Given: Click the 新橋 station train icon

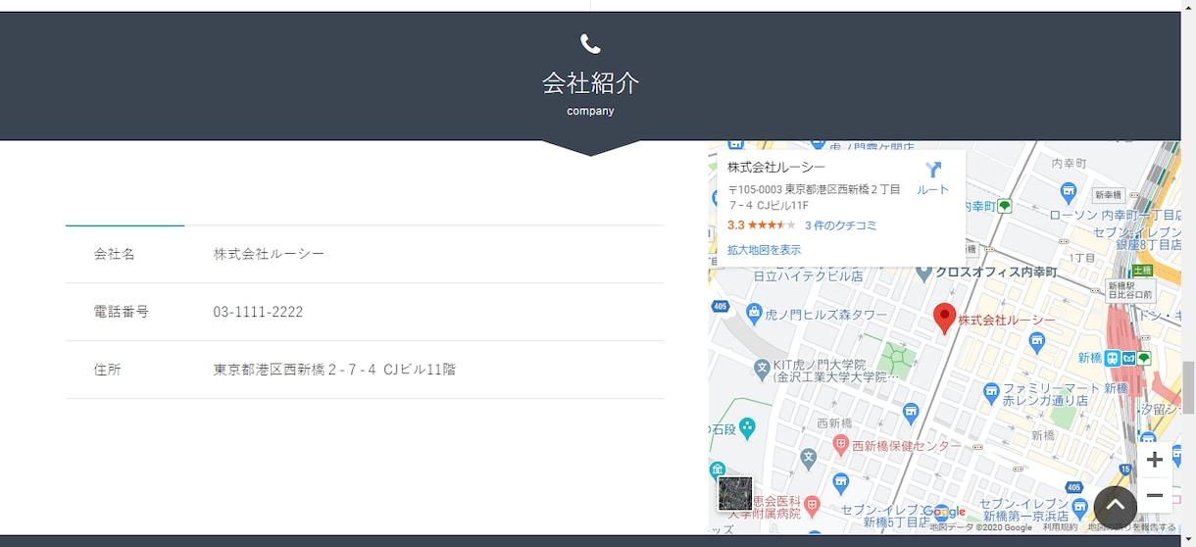Looking at the screenshot, I should pos(1113,359).
